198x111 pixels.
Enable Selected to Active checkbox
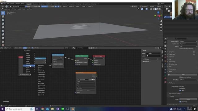click(x=171, y=94)
